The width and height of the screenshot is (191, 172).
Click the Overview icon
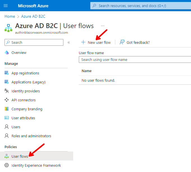coord(6,52)
